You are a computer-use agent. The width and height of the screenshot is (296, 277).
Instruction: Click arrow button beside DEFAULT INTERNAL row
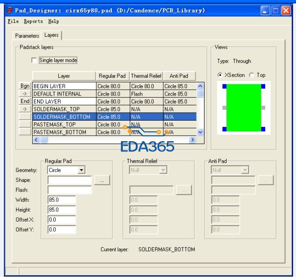[25, 94]
